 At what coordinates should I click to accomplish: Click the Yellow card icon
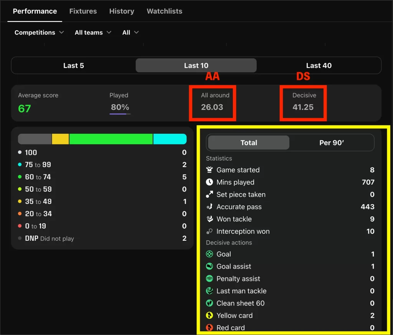[x=210, y=315]
